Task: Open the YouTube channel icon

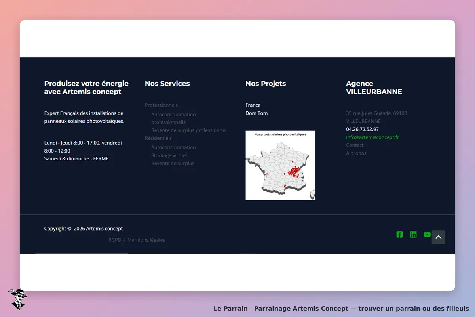Action: click(x=427, y=235)
